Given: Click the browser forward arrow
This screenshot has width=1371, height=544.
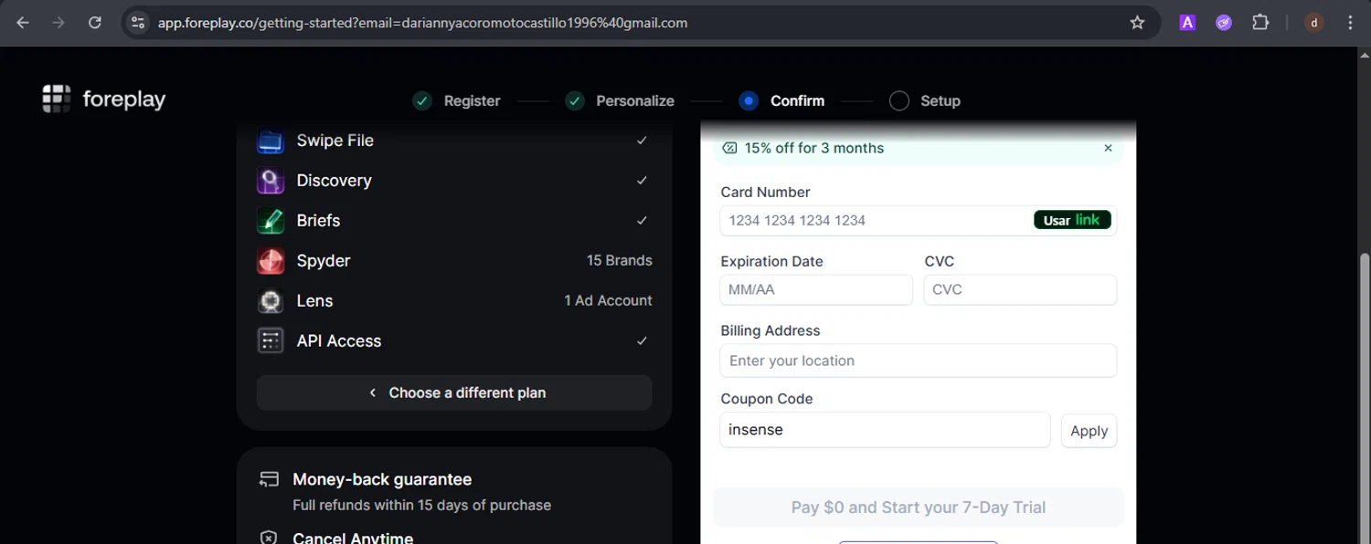Looking at the screenshot, I should 58,23.
